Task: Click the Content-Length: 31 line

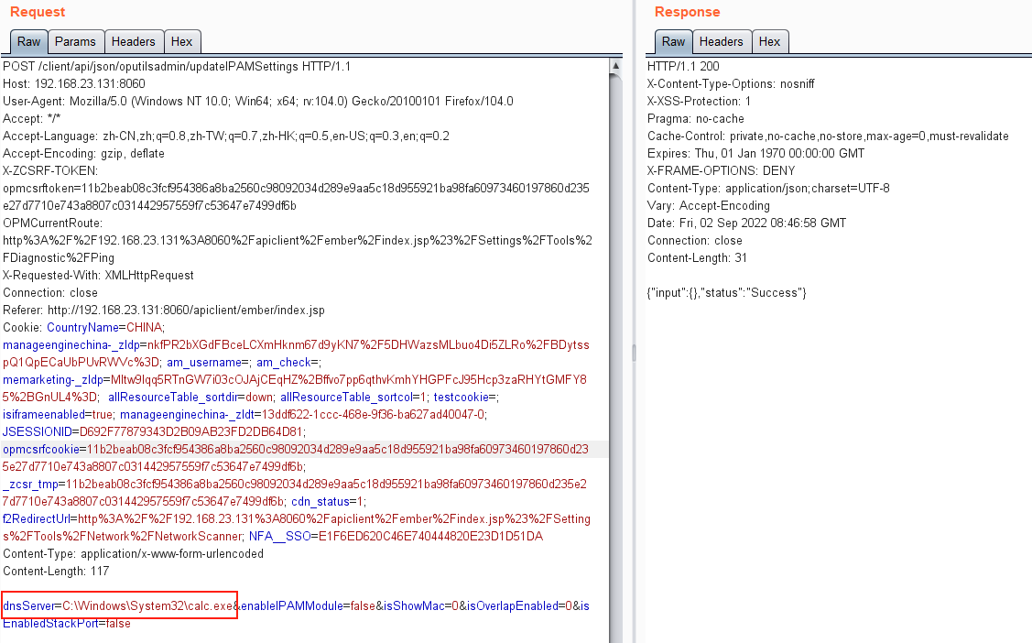Action: (697, 258)
